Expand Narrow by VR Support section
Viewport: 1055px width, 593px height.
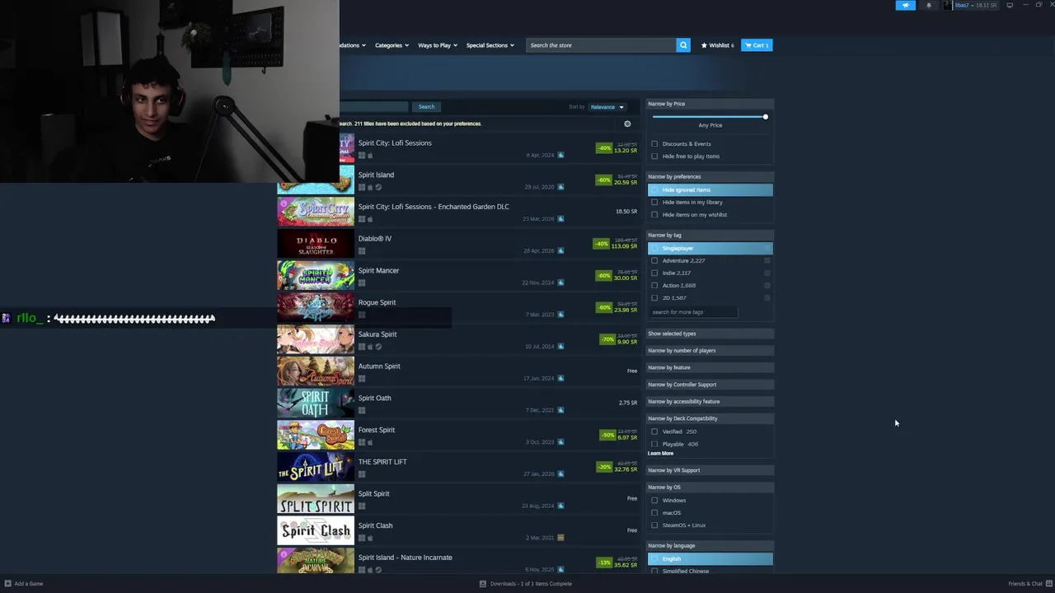[x=710, y=470]
